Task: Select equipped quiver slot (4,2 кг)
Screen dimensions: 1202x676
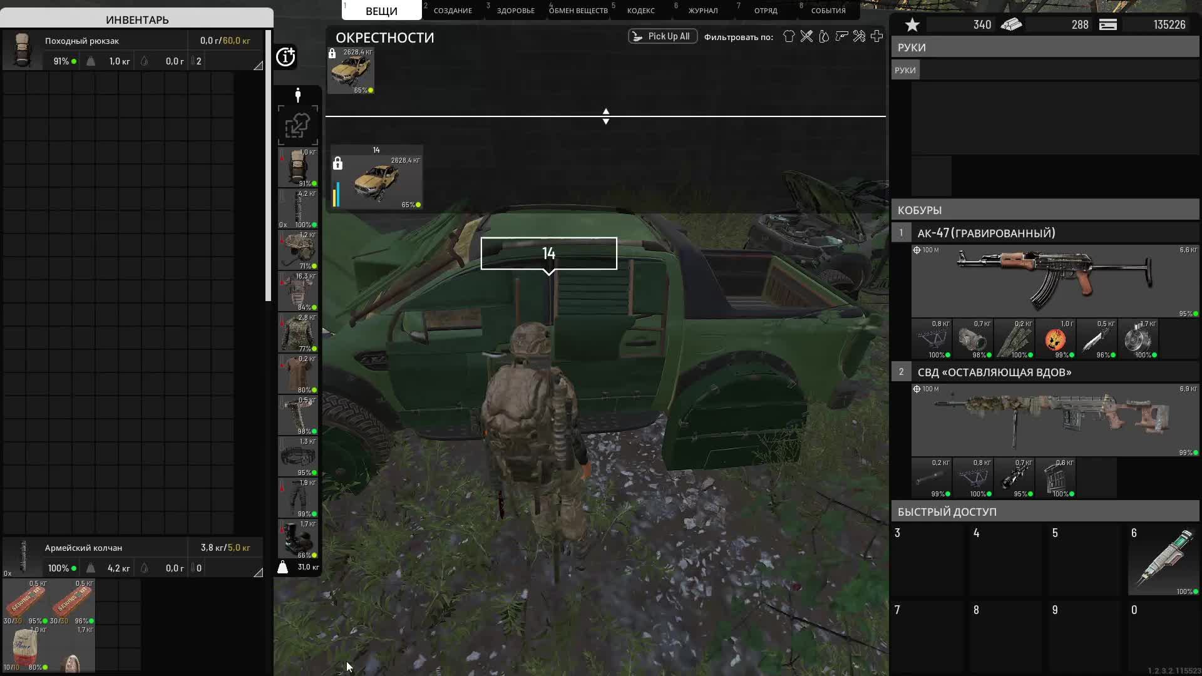Action: point(298,209)
